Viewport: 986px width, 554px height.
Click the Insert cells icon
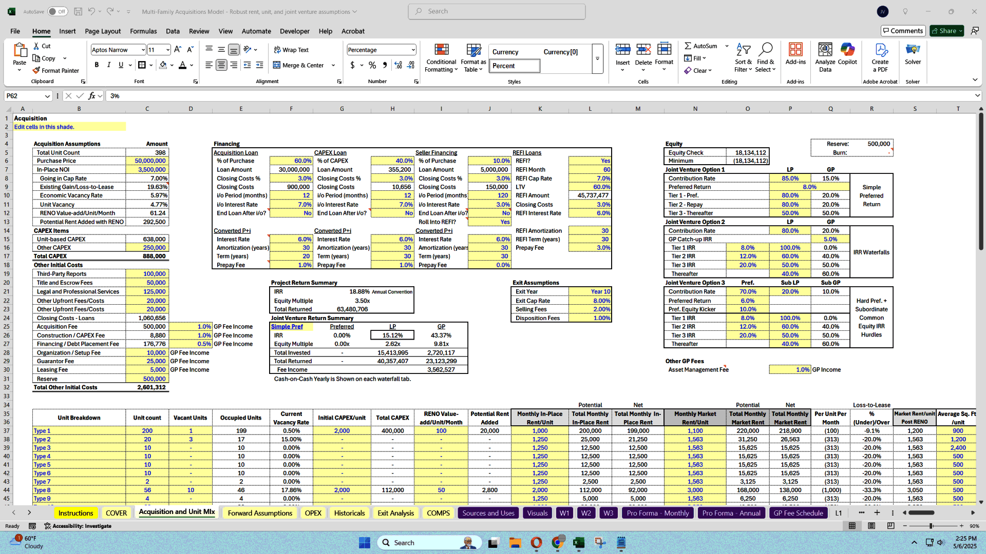tap(622, 49)
